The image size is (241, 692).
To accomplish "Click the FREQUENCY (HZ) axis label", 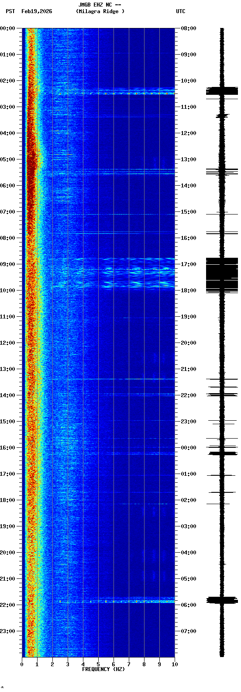I will click(x=103, y=669).
